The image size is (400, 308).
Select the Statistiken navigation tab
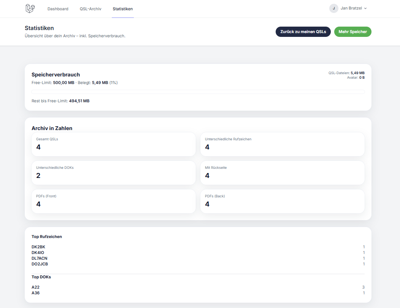(x=122, y=9)
